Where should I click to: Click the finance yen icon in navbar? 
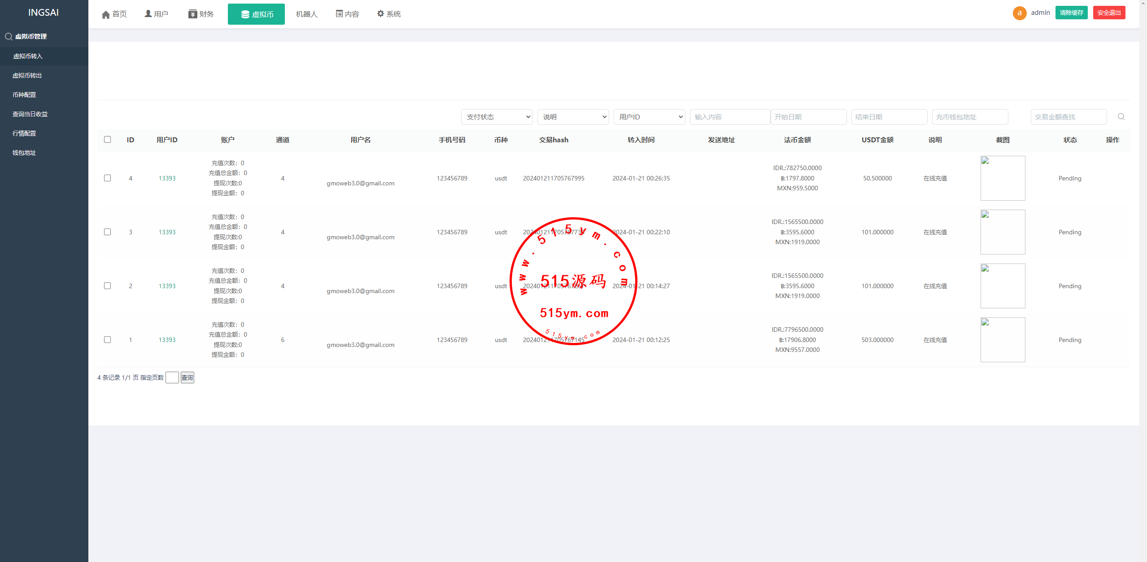[192, 14]
